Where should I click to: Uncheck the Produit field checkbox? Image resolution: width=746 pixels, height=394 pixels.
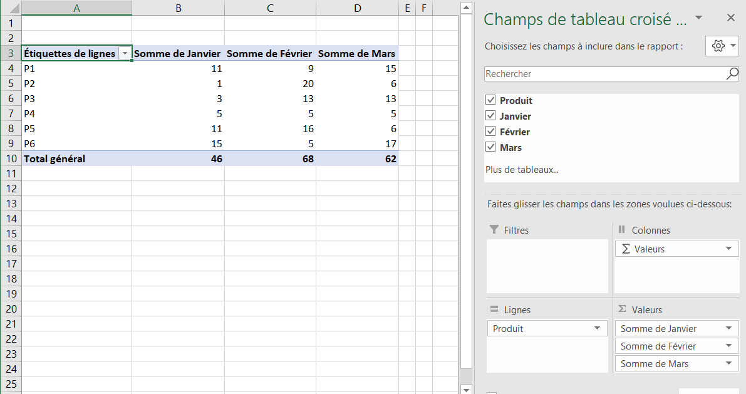click(490, 100)
